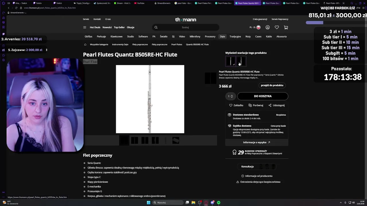Focus the Szukaj search field
Viewport: 367px width, 206px height.
(x=185, y=27)
